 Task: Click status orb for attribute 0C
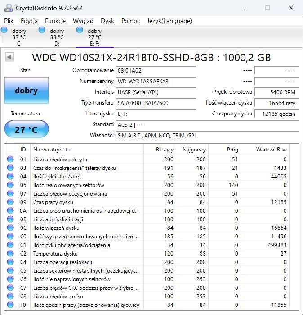tap(10, 228)
